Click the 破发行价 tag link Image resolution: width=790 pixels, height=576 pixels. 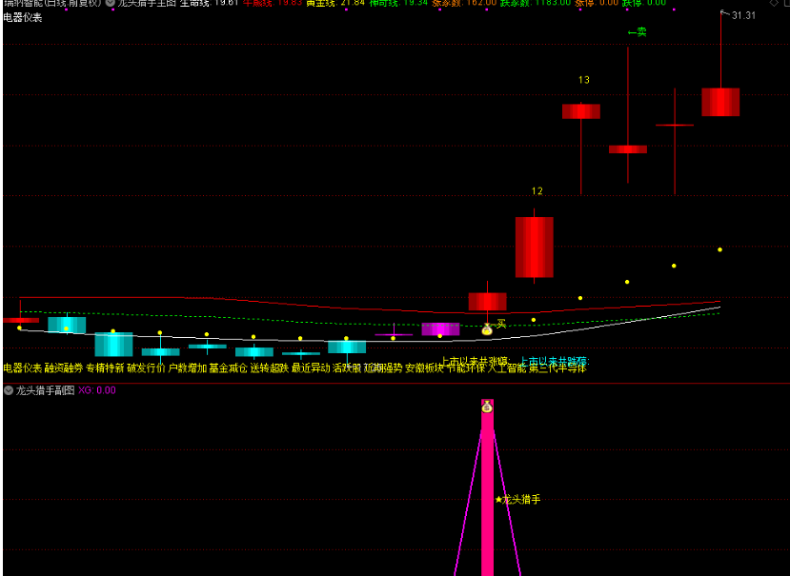click(x=145, y=367)
